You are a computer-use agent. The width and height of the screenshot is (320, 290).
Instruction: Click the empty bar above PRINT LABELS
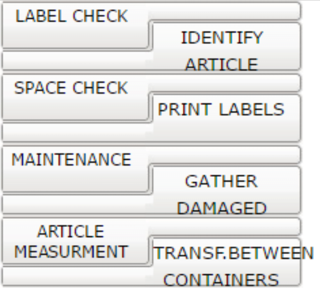[x=225, y=83]
